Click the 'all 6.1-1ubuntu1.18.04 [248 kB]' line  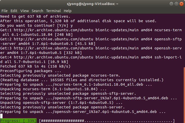click(38, 35)
